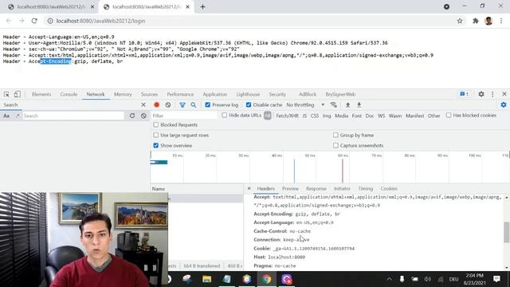Viewport: 510px width, 287px height.
Task: Switch to the first browser tab
Action: (51, 6)
